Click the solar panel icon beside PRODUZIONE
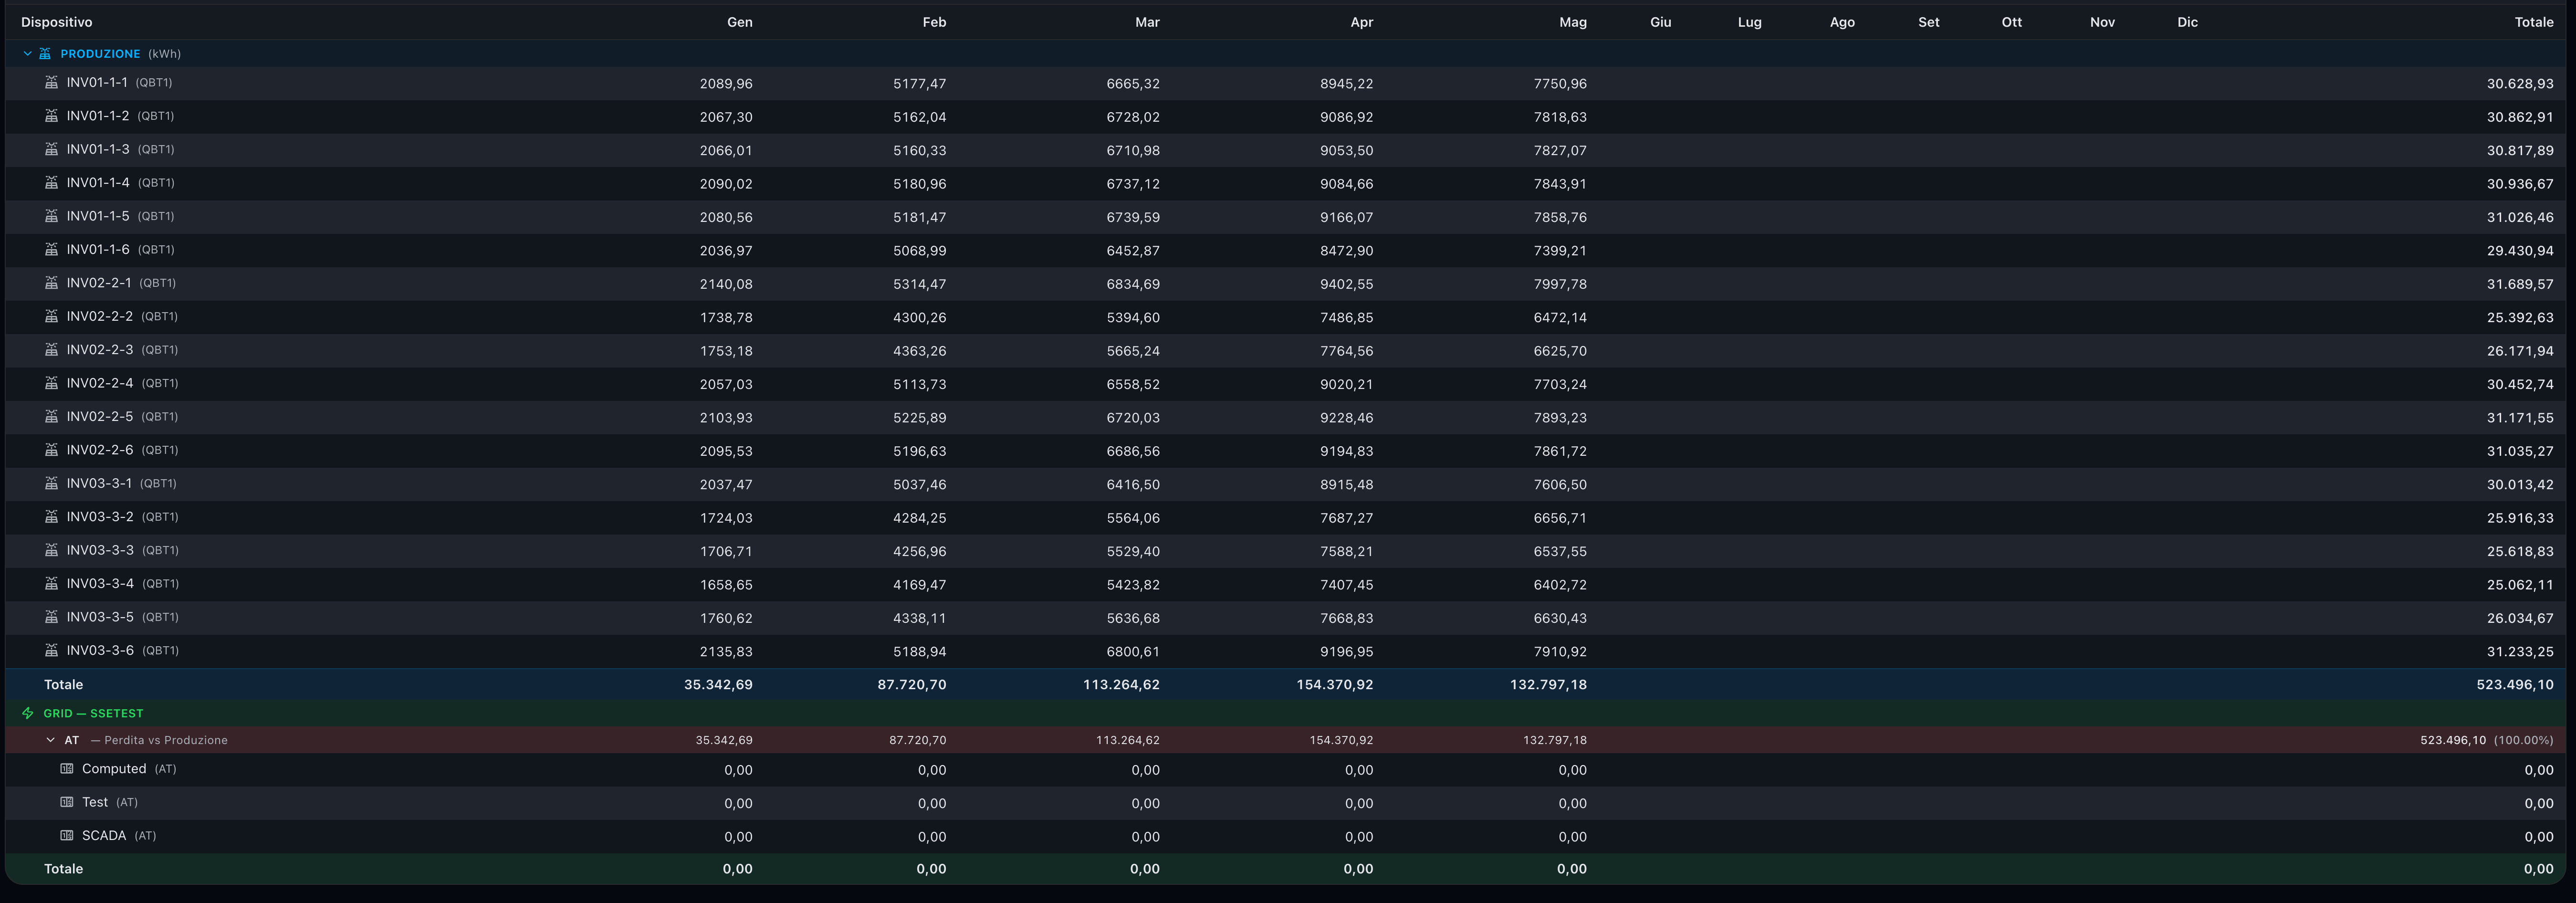This screenshot has width=2576, height=903. click(45, 54)
